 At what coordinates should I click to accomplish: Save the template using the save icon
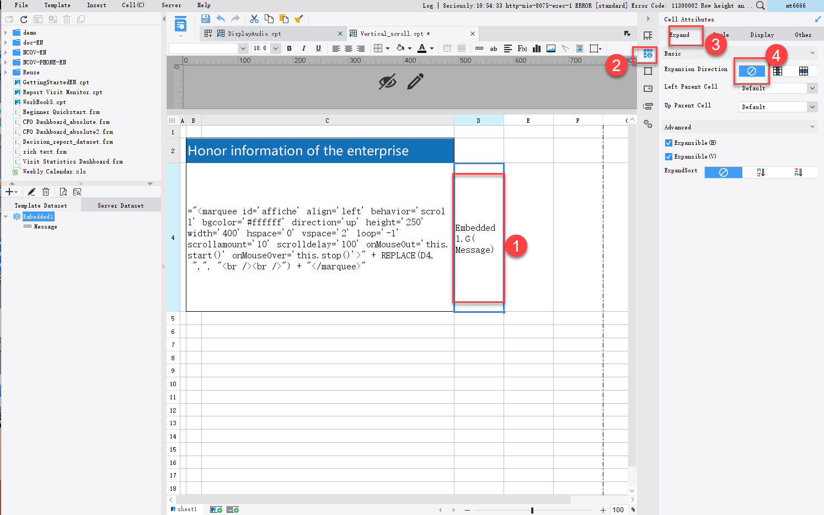(205, 18)
